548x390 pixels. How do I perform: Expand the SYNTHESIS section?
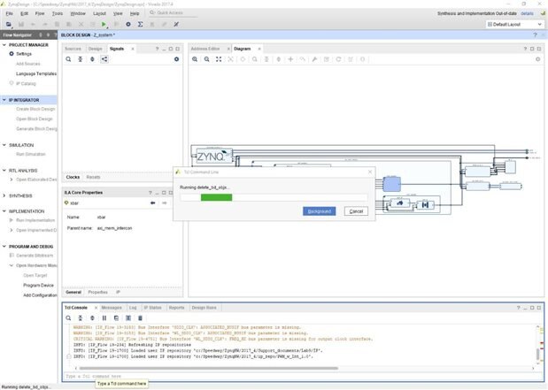point(4,195)
